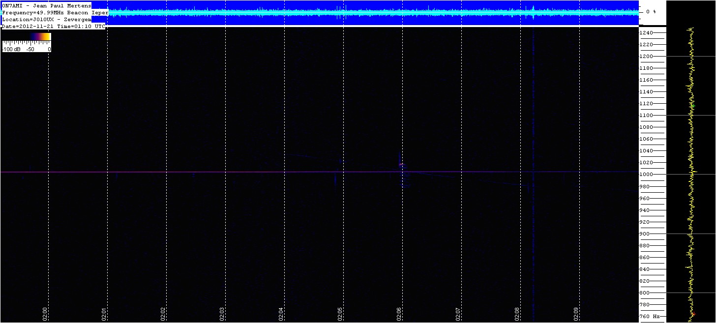Select the 1200 Hz frequency scale label
Image resolution: width=716 pixels, height=323 pixels.
pyautogui.click(x=646, y=57)
